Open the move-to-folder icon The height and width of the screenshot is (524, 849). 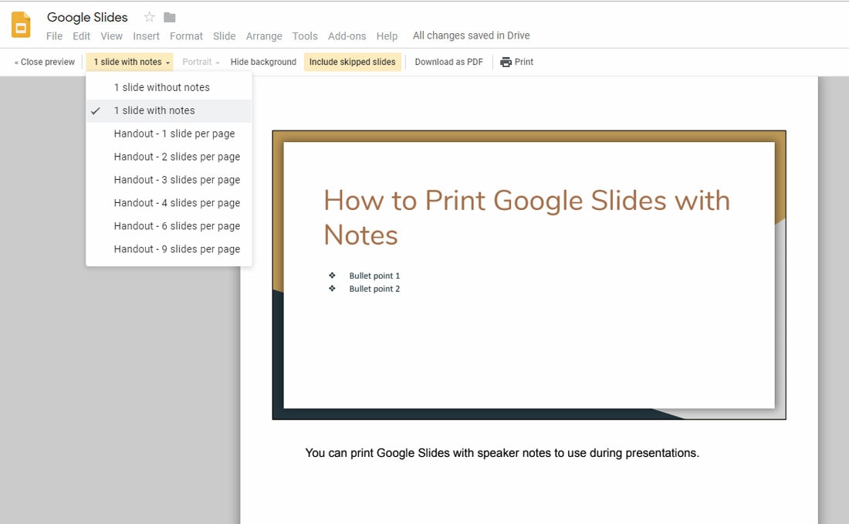[170, 17]
